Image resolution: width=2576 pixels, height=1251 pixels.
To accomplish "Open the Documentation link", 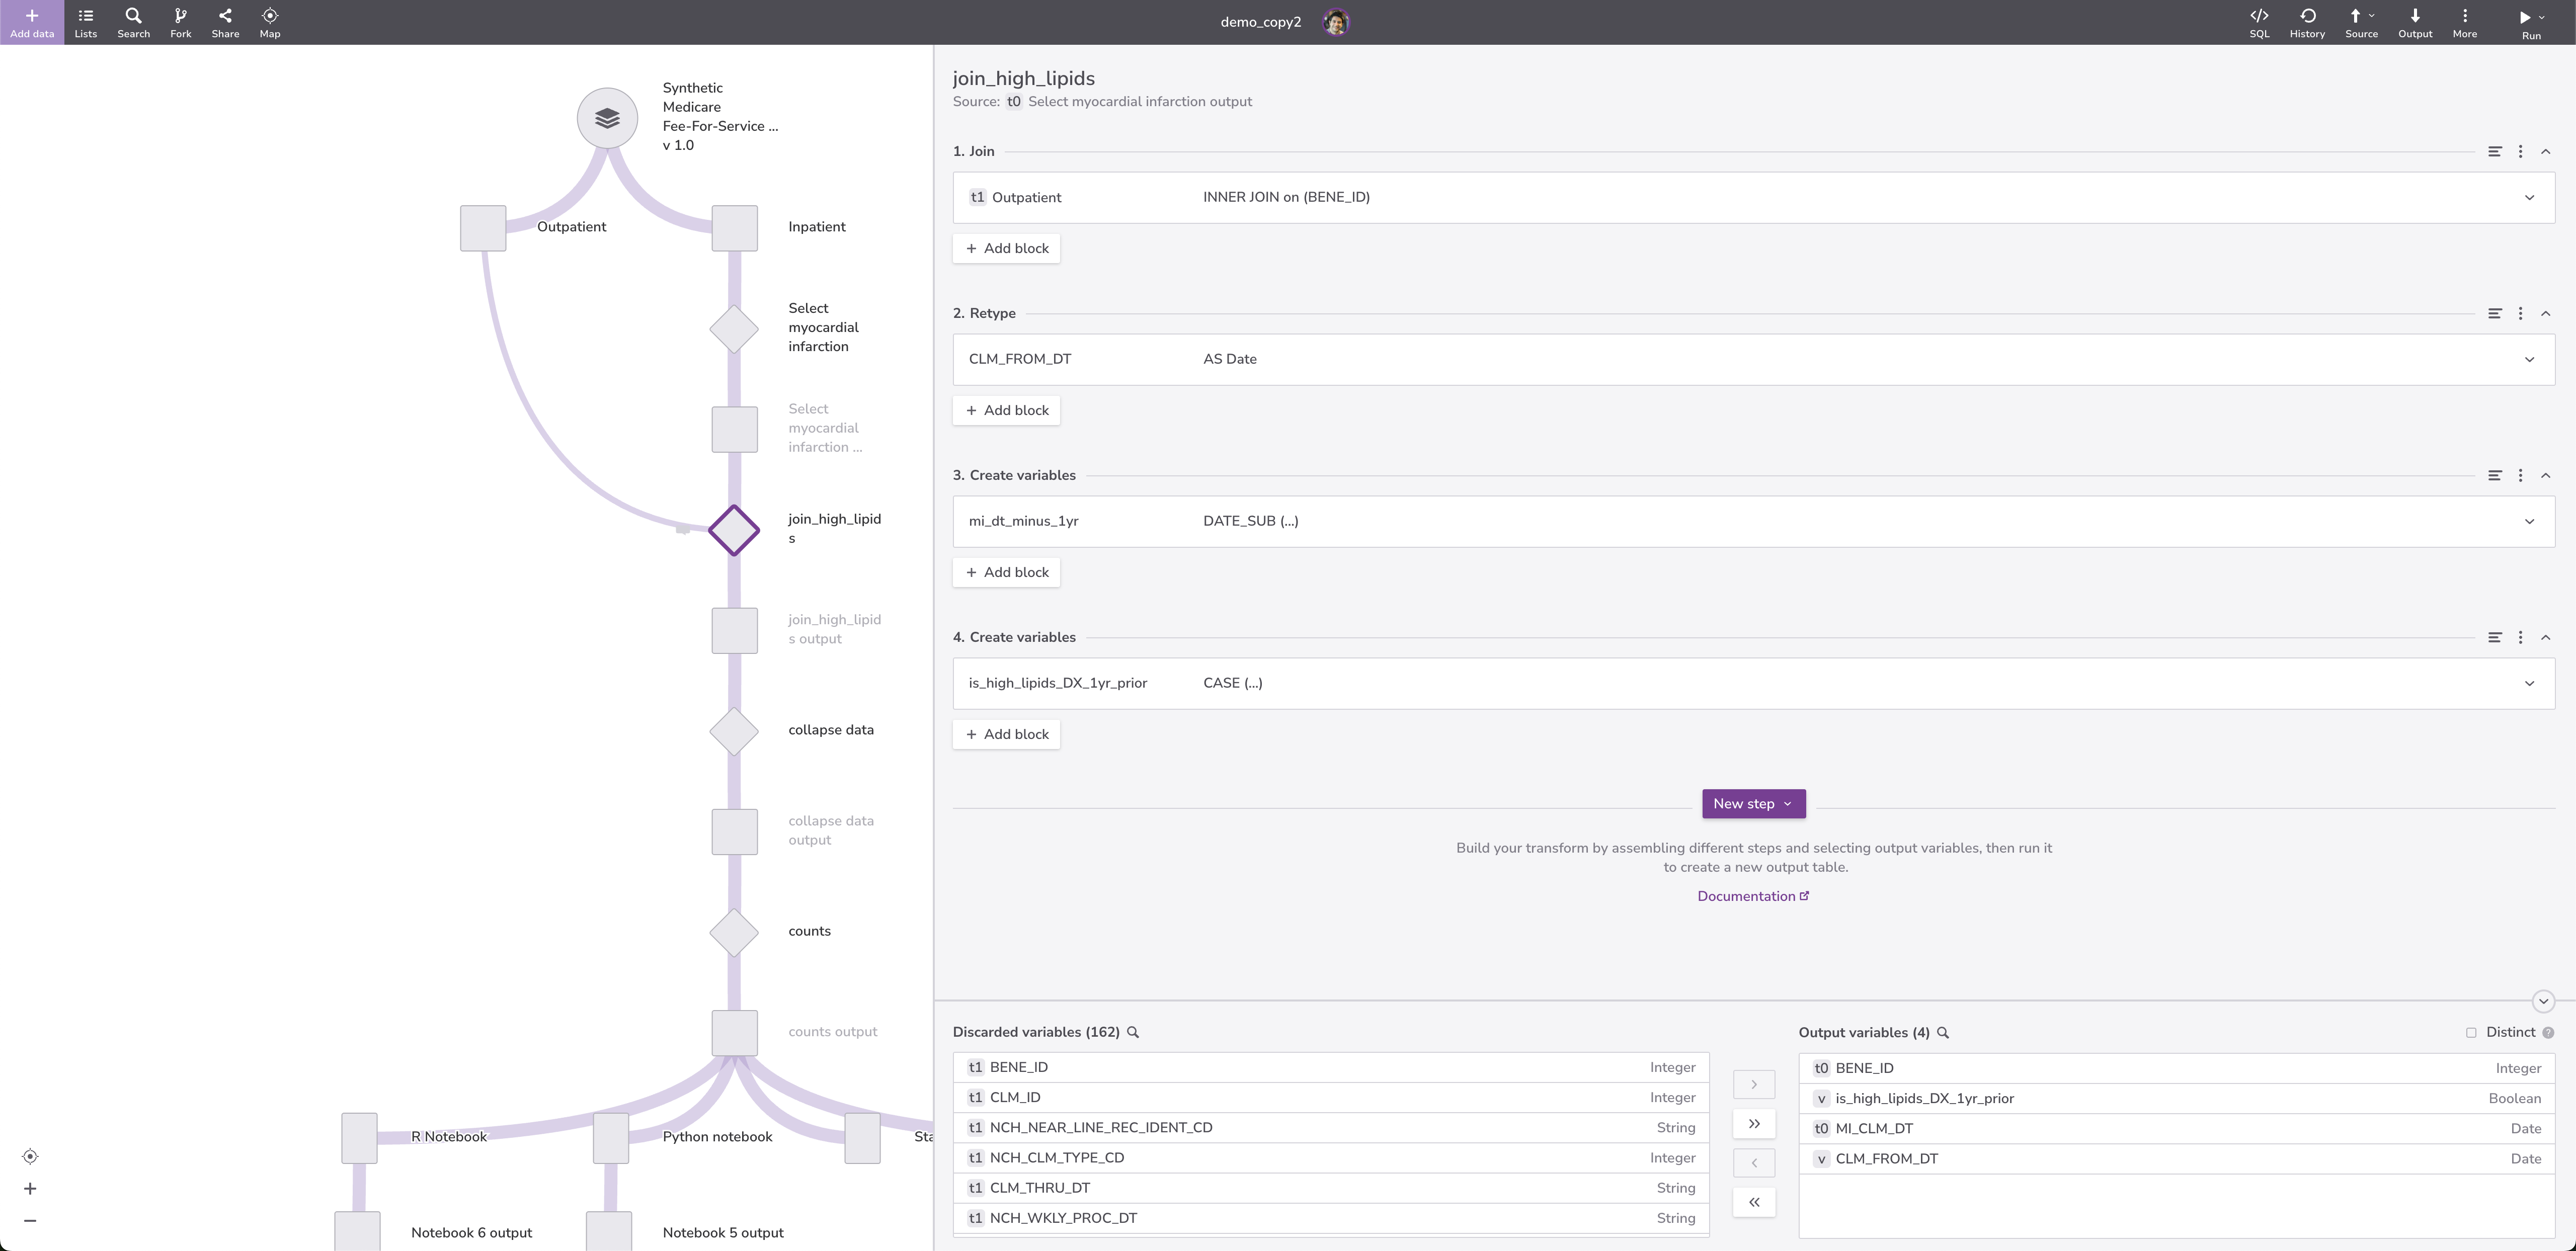I will (x=1752, y=896).
